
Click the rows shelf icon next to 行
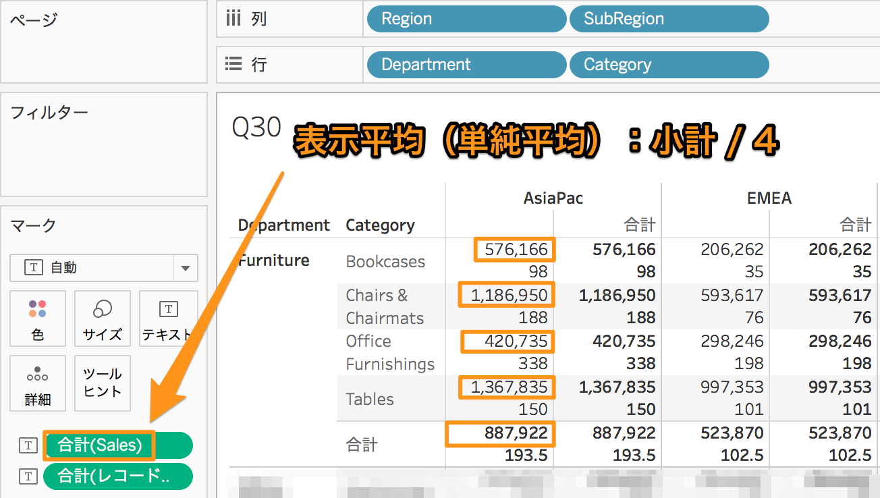(233, 65)
